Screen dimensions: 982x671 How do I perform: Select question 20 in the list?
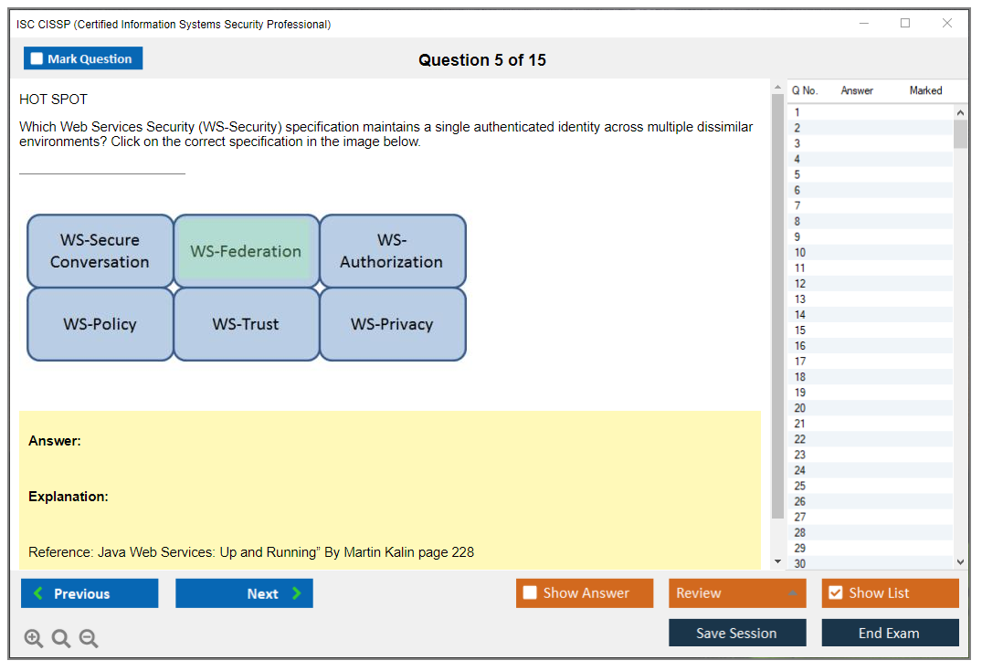[800, 408]
